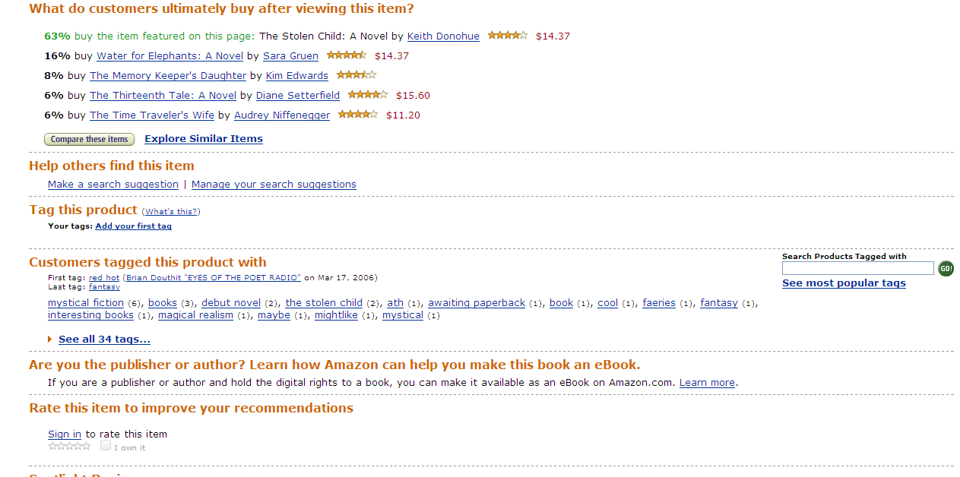Expand the See all 34 tags arrow
The width and height of the screenshot is (960, 477).
point(50,340)
